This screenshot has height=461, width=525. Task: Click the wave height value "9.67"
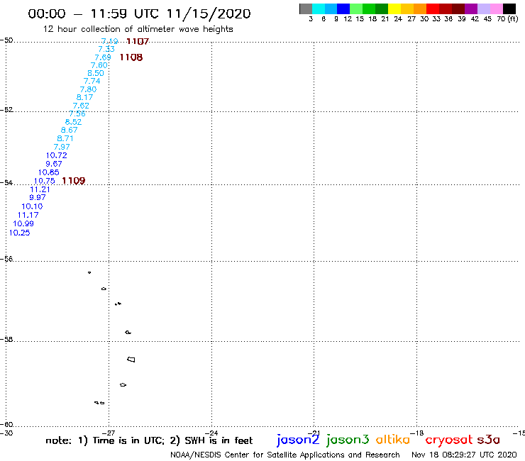[54, 164]
